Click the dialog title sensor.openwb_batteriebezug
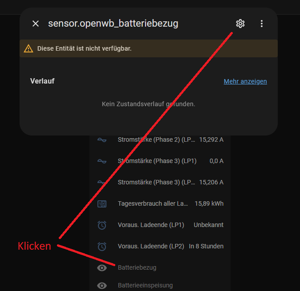Screen dimensions: 300x291 coord(113,24)
